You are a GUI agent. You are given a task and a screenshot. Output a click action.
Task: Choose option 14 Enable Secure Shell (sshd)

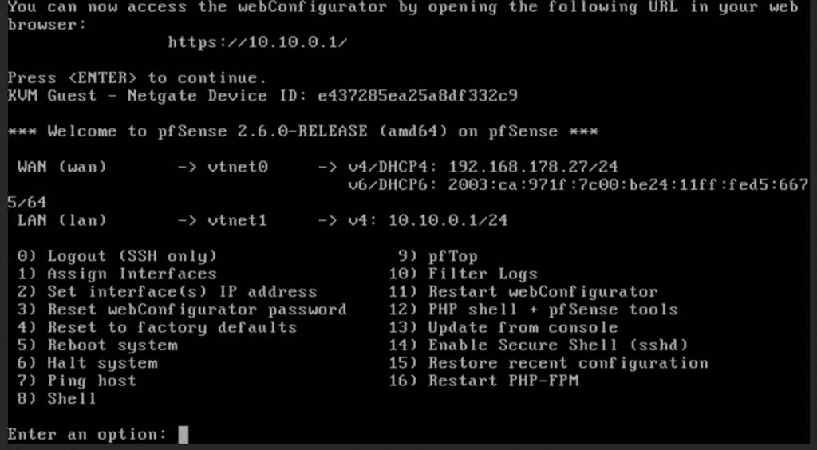pos(539,345)
